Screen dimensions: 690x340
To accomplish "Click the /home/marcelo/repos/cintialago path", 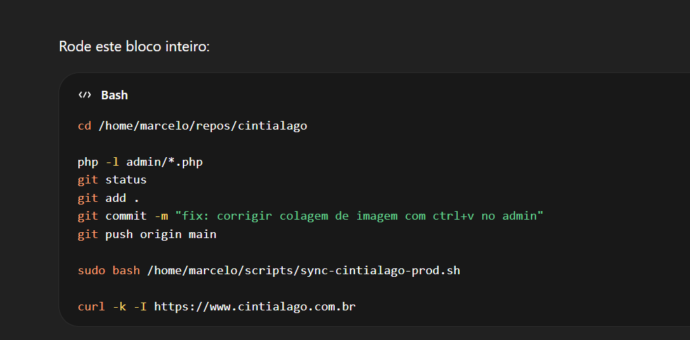I will [203, 126].
